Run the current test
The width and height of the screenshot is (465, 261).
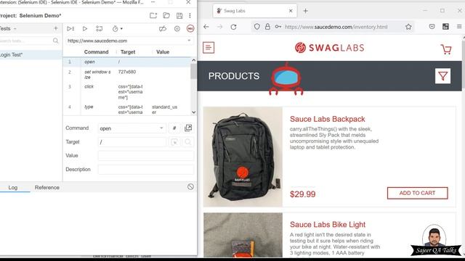coord(85,29)
